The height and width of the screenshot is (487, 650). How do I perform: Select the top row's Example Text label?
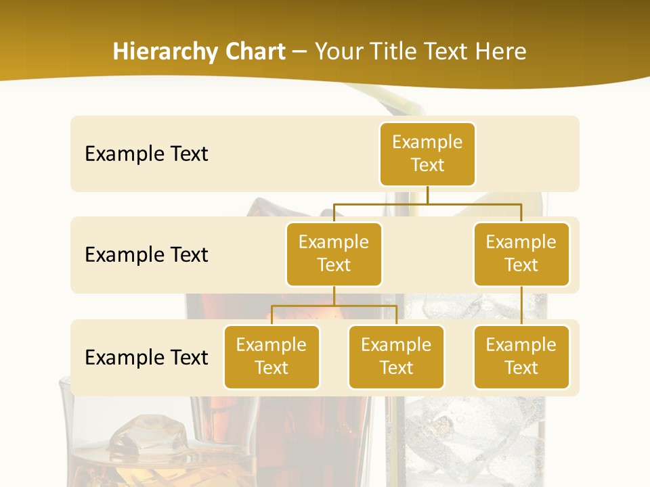[146, 154]
